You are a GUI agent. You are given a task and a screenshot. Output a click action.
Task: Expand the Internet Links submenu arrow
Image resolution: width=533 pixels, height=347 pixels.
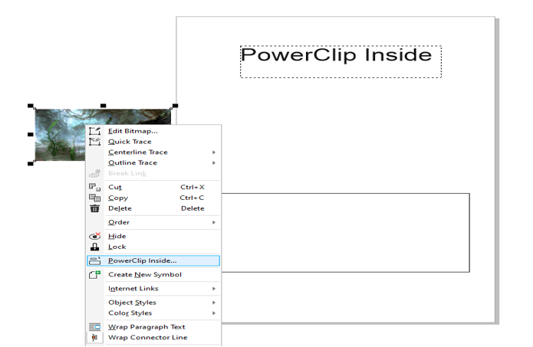click(x=214, y=289)
